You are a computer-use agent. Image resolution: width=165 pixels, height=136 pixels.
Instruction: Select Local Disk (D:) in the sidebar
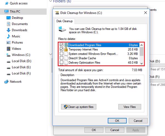pos(21,61)
